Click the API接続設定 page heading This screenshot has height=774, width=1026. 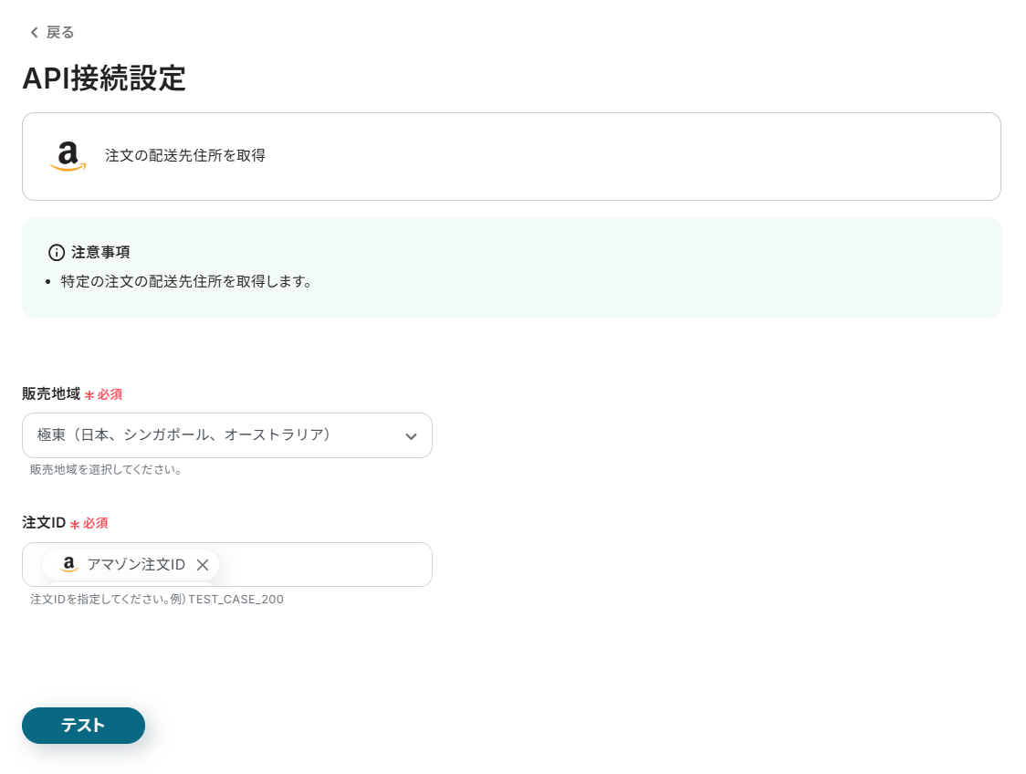[x=104, y=79]
